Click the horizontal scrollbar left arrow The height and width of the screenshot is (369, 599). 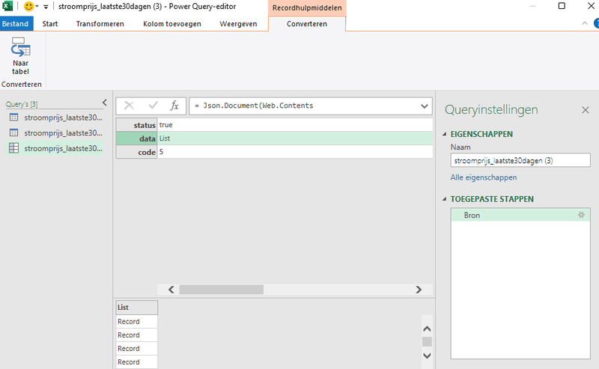pyautogui.click(x=171, y=290)
